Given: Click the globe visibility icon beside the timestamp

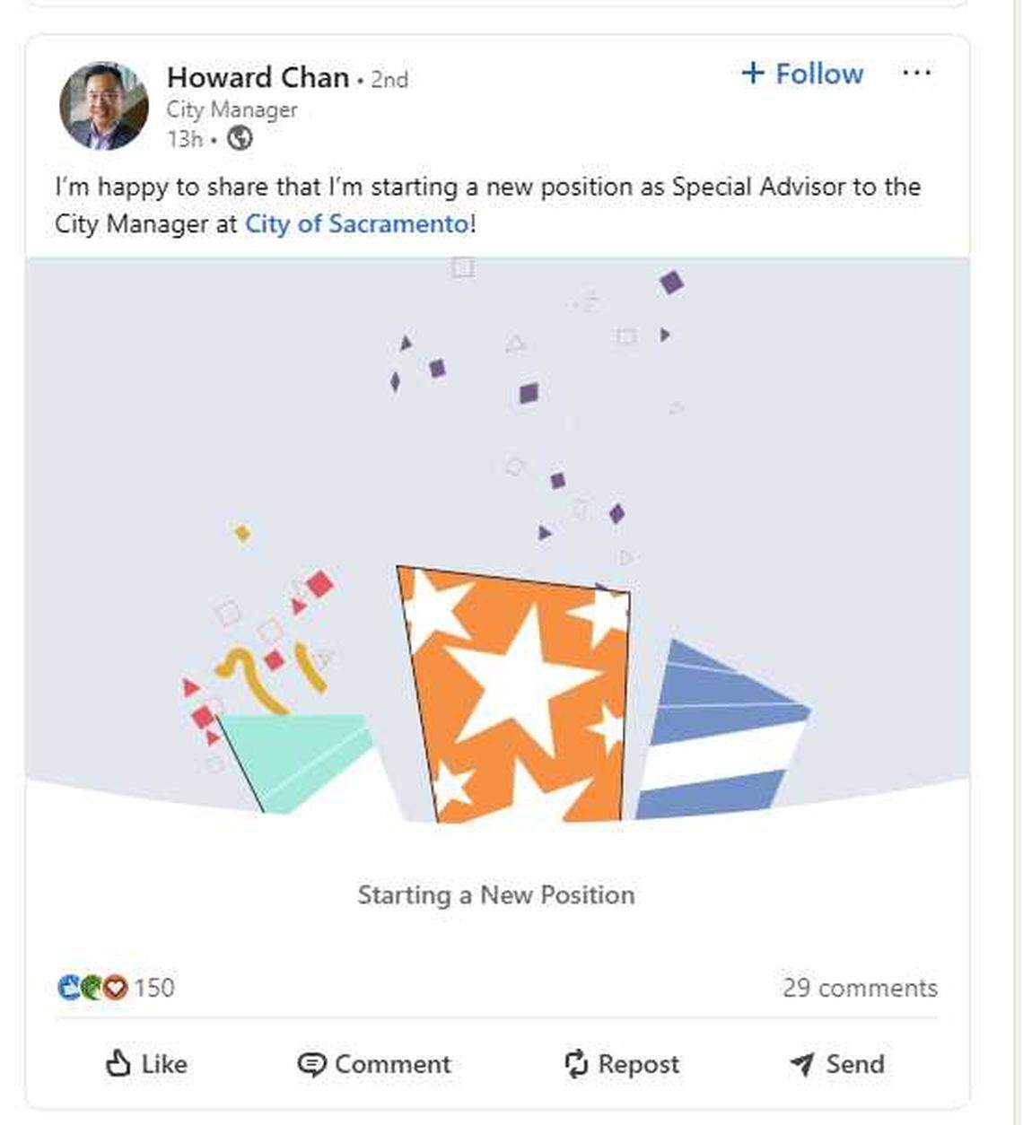Looking at the screenshot, I should point(238,138).
